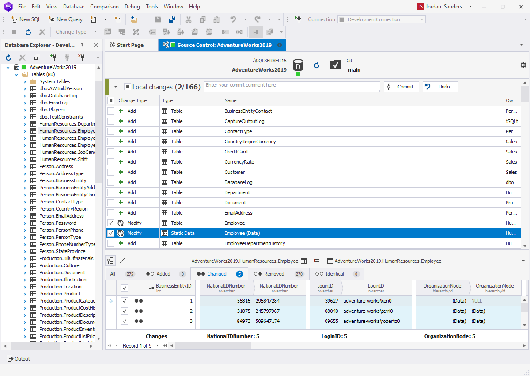Screen dimensions: 530x376
Task: Click the Undo button
Action: pos(440,87)
